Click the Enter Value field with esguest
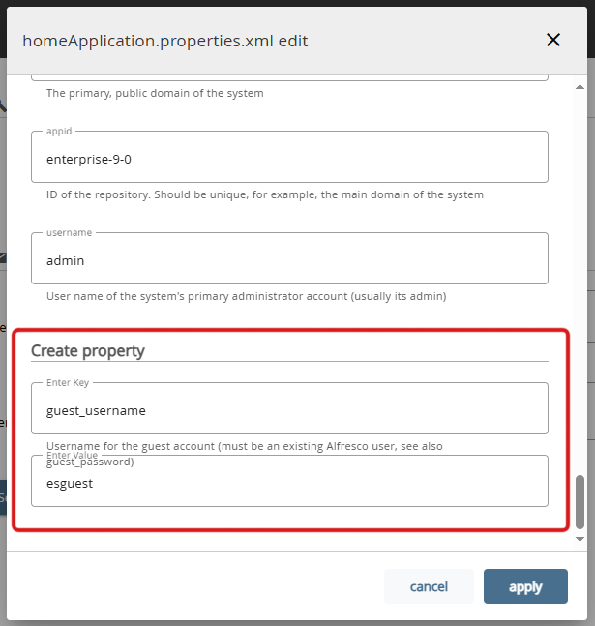595x626 pixels. (x=289, y=483)
